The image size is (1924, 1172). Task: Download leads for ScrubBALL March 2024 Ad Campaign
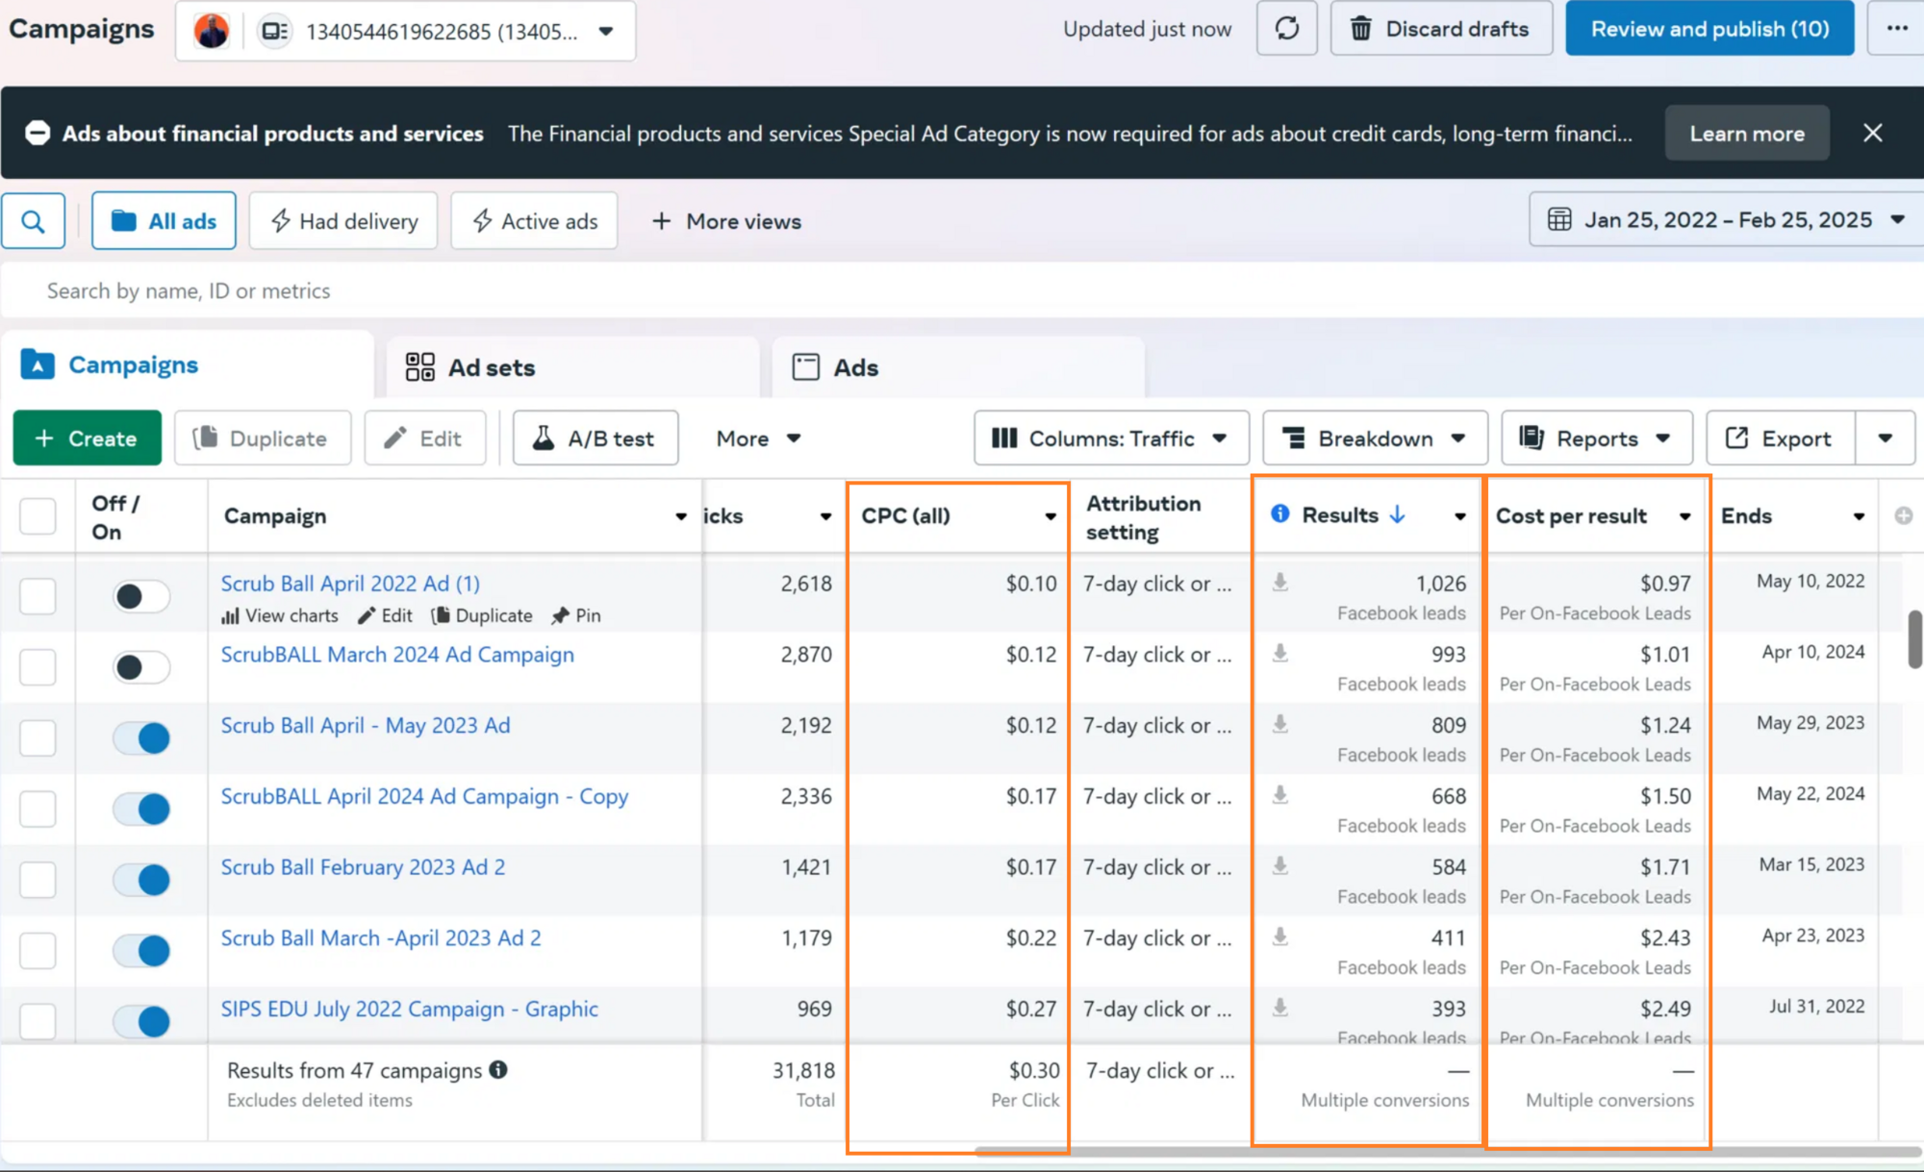(1279, 654)
